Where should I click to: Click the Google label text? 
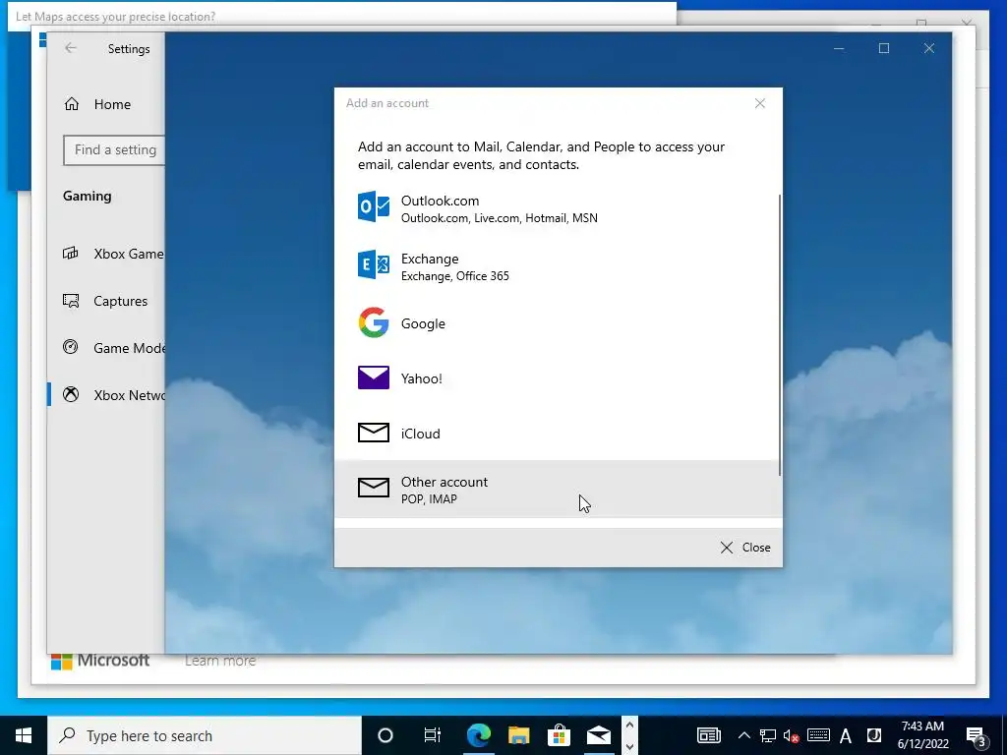[423, 323]
